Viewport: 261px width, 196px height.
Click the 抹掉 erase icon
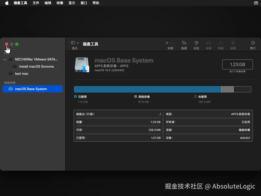click(x=208, y=43)
